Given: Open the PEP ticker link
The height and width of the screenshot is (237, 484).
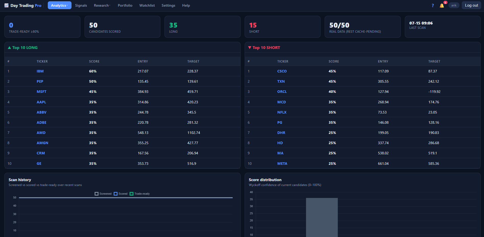Looking at the screenshot, I should coord(40,81).
